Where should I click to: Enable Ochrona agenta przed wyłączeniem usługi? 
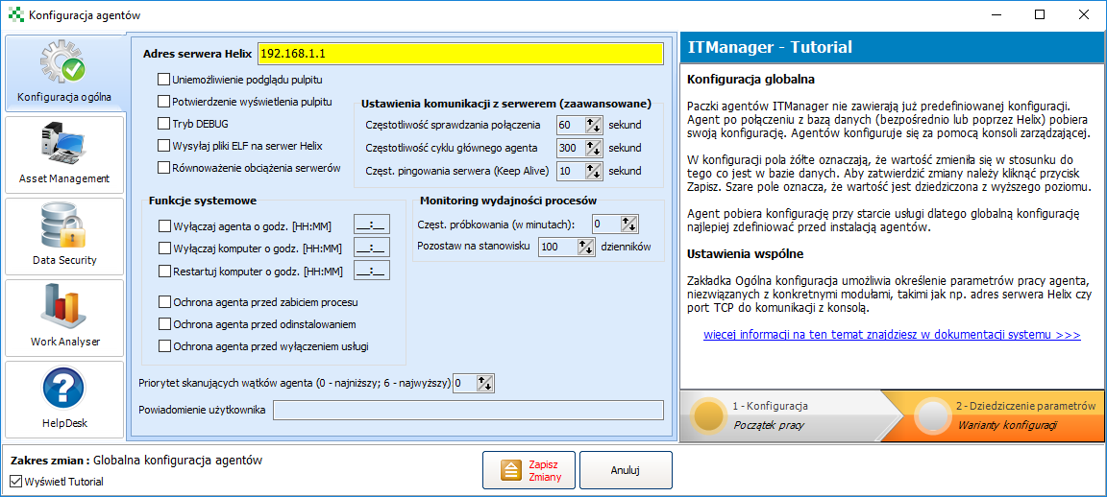tap(163, 346)
